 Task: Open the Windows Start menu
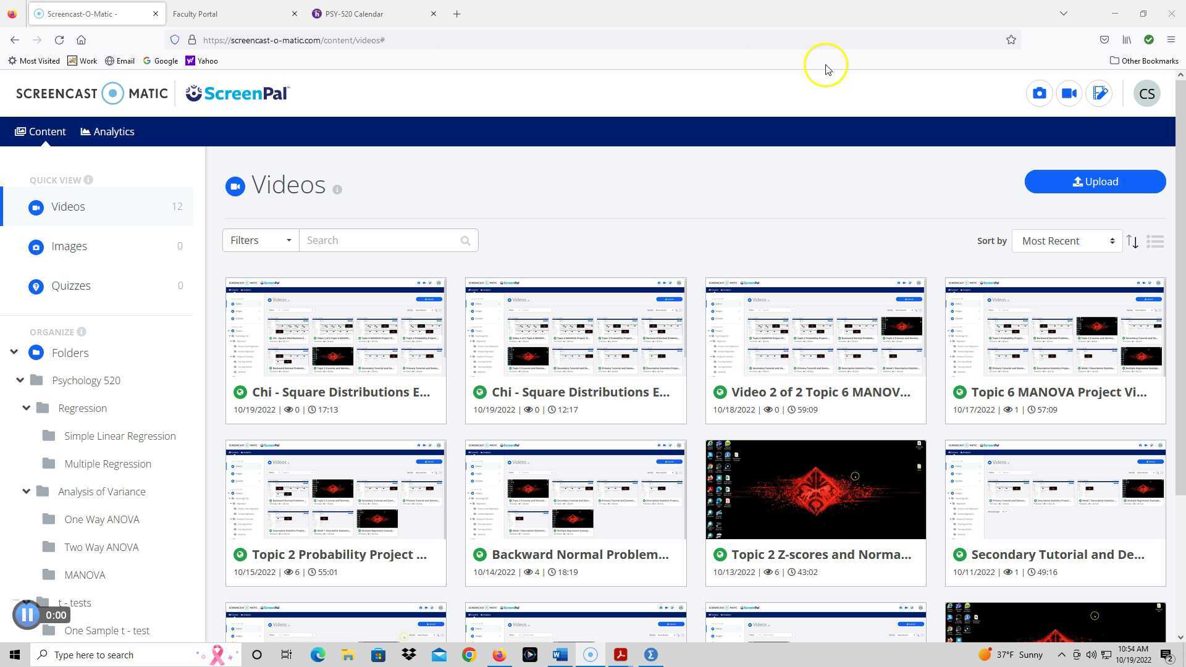(x=15, y=655)
